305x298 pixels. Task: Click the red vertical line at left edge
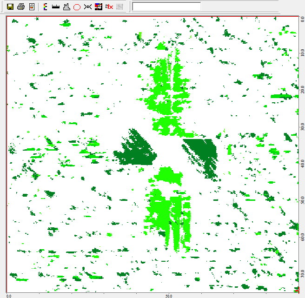[x=7, y=153]
